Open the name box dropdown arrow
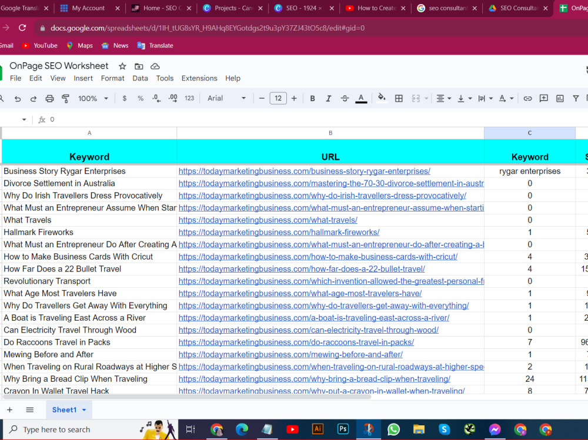The image size is (588, 440). tap(24, 120)
